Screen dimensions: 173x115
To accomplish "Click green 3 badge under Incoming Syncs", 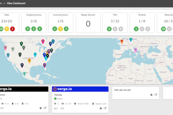I will (x=66, y=29).
